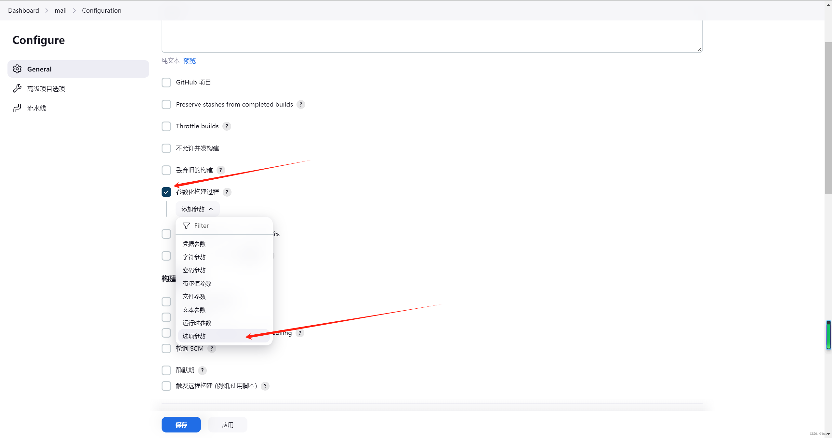Click the General gear icon in sidebar
The image size is (832, 438).
coord(17,69)
